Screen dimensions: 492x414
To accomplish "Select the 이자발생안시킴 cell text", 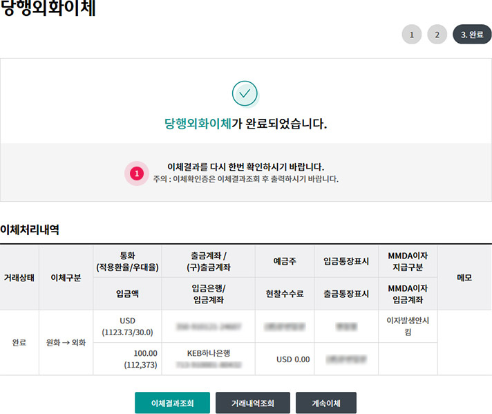I will (408, 326).
